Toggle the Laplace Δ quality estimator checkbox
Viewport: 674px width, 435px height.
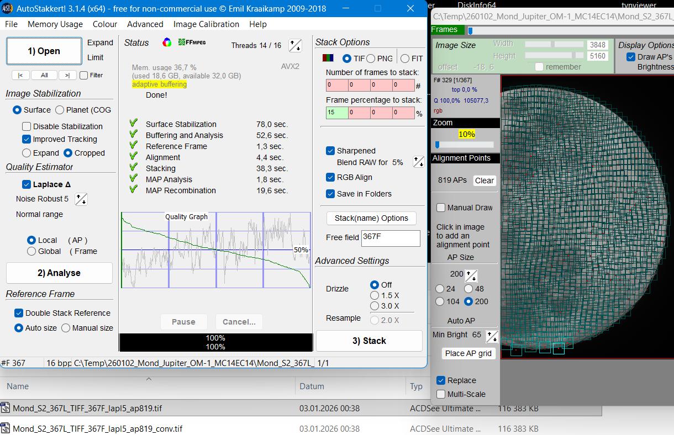(27, 184)
